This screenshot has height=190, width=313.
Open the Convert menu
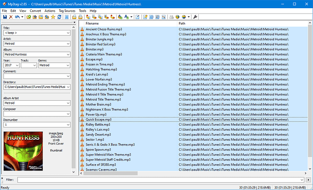point(35,10)
